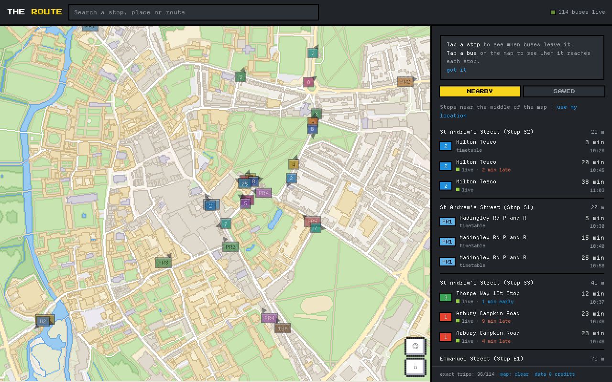Dismiss the hint with 'got it'

[x=457, y=70]
